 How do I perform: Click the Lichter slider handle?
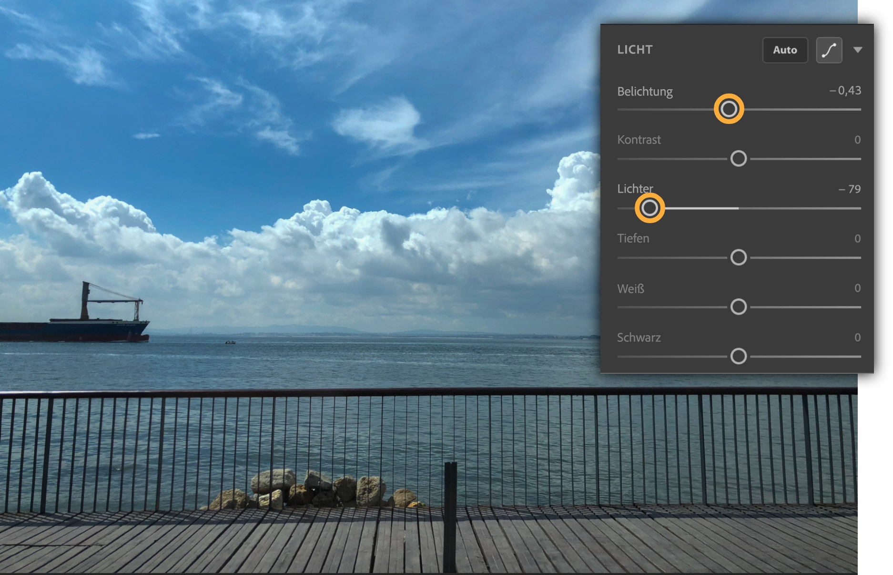649,208
